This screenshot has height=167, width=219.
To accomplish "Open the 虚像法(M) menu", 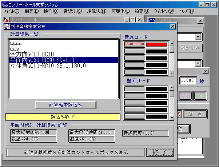I will click(97, 11).
